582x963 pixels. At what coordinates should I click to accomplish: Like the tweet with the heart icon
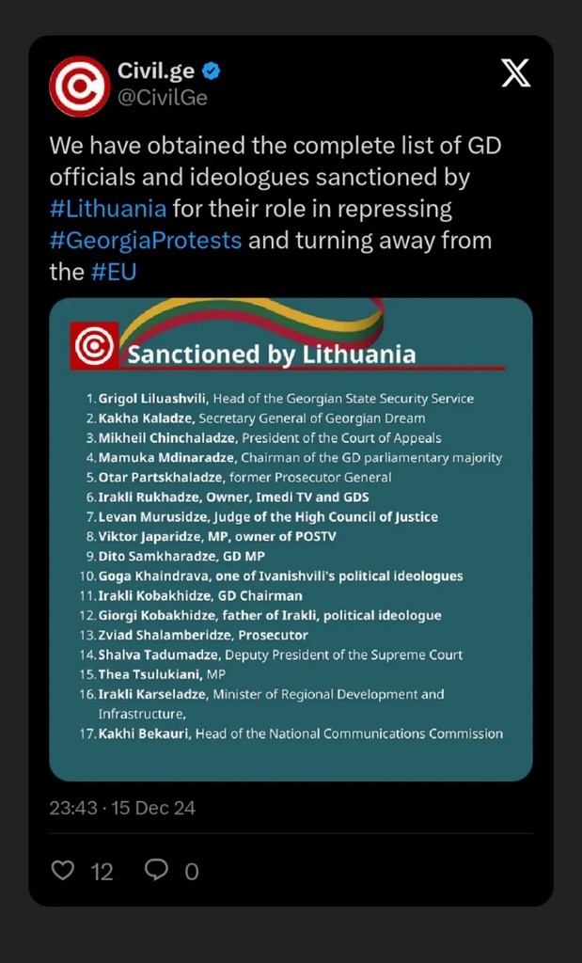point(62,871)
